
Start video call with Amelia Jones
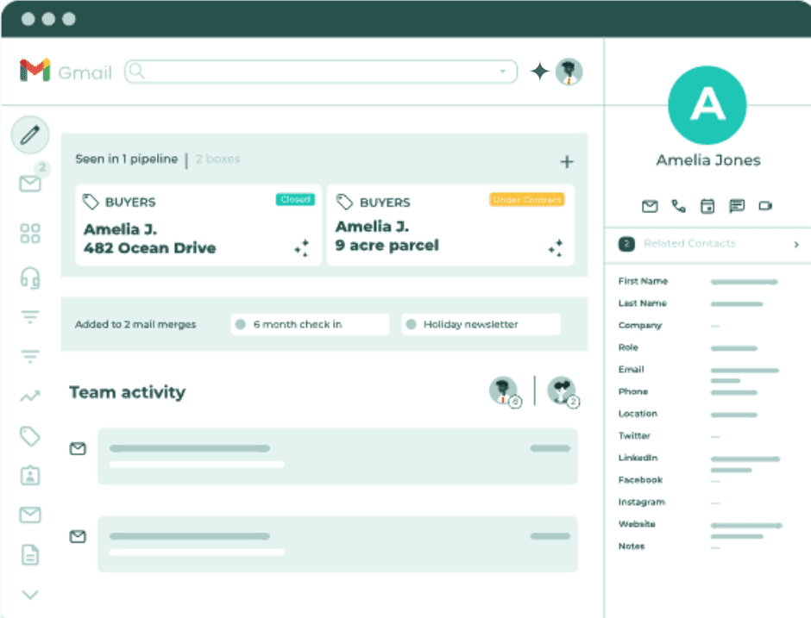click(x=765, y=206)
